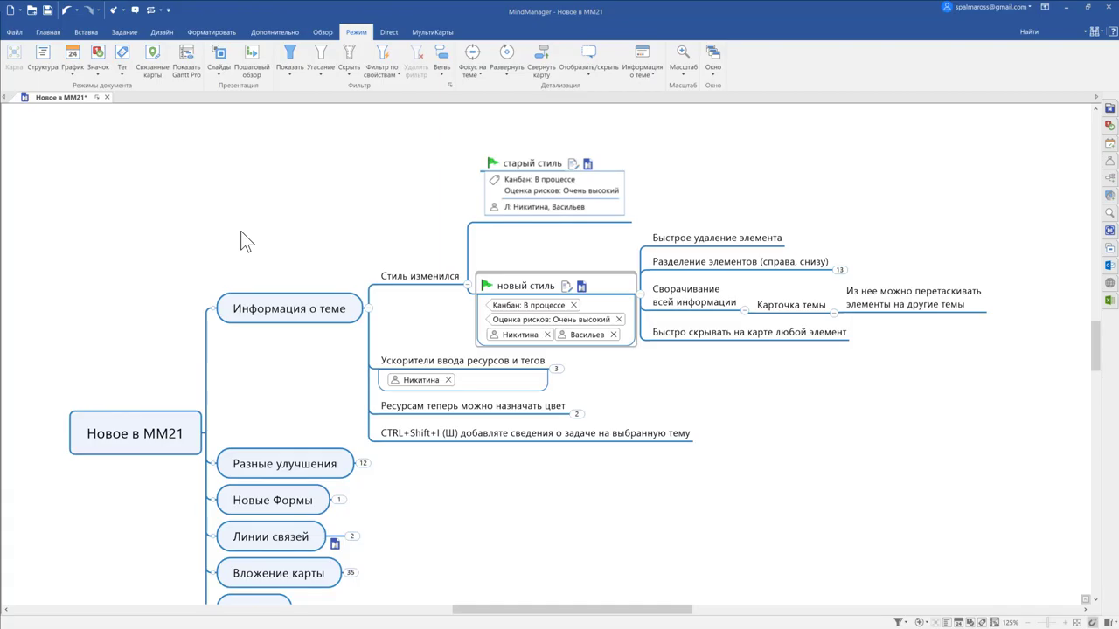Expand Линии связей badge 2
This screenshot has width=1119, height=629.
[x=352, y=536]
